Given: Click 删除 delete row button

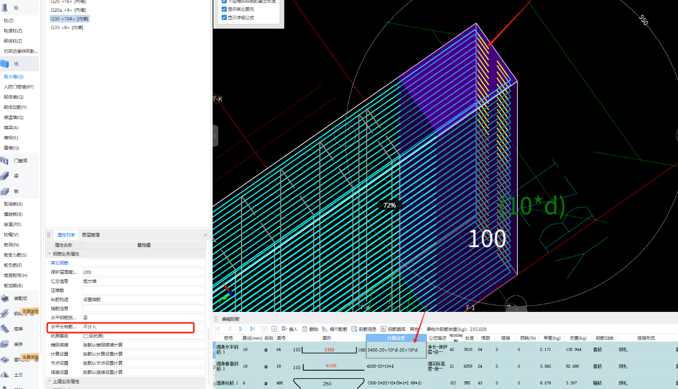Looking at the screenshot, I should point(310,329).
